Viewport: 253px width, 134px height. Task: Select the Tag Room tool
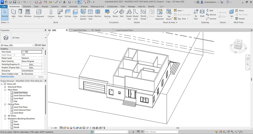pos(169,14)
